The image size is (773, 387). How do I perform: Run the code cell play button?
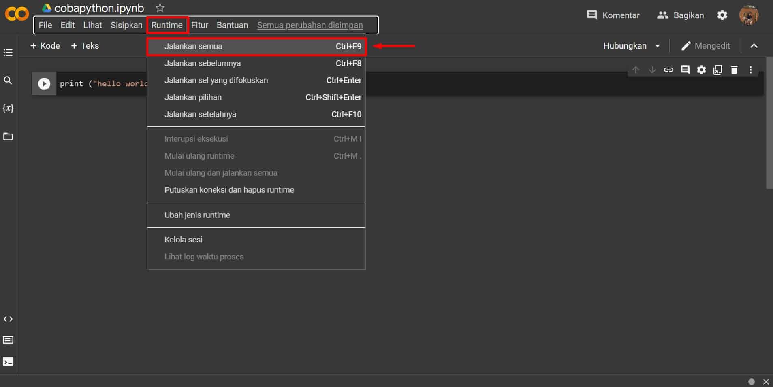click(x=44, y=84)
